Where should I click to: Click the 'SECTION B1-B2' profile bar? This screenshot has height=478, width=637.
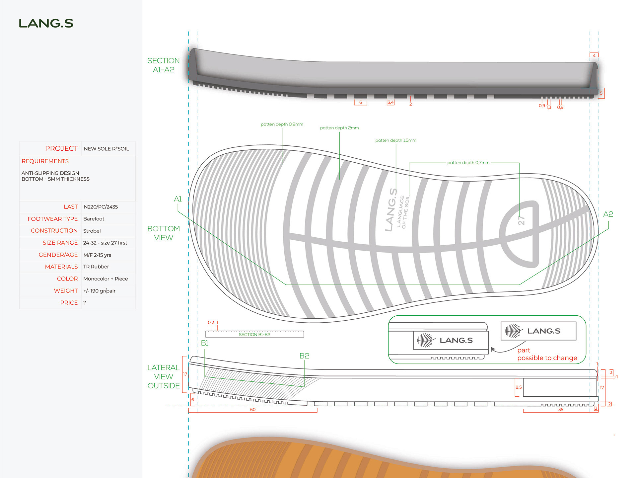pyautogui.click(x=254, y=334)
